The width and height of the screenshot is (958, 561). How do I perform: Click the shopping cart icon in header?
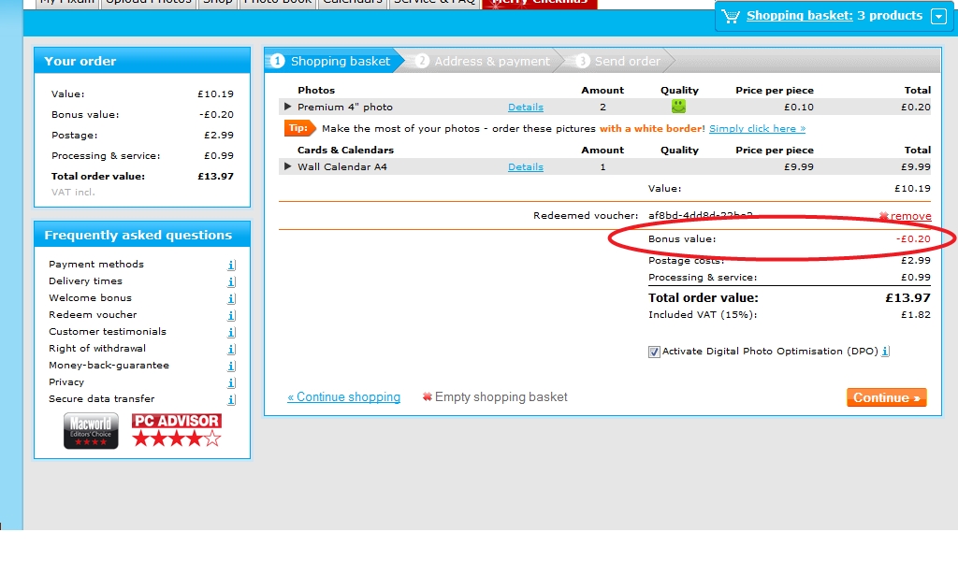[731, 16]
